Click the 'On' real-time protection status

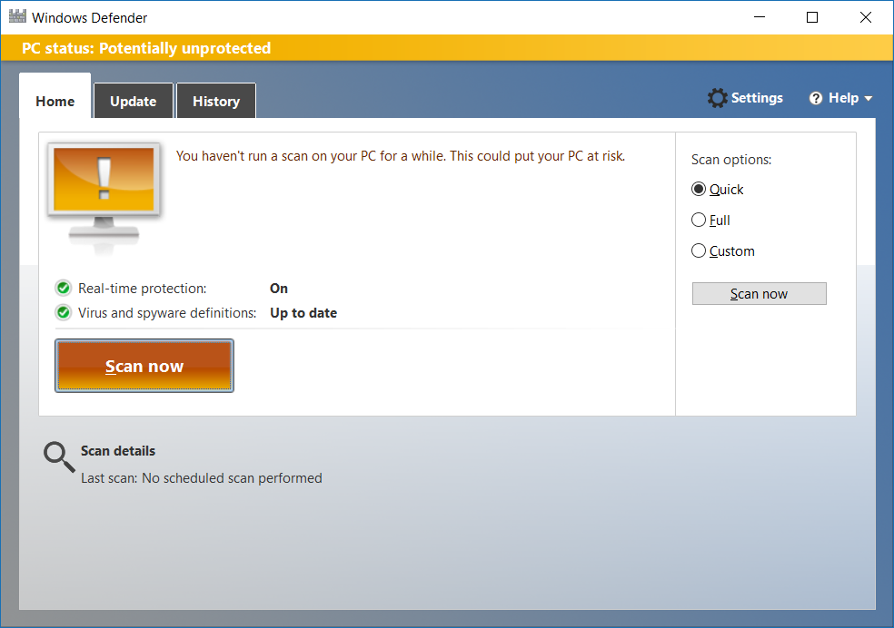(x=279, y=289)
